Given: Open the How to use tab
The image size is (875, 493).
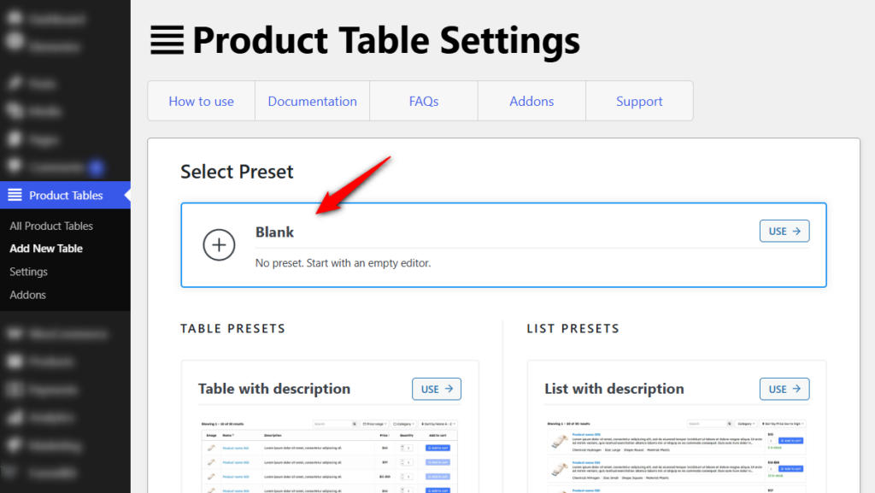Looking at the screenshot, I should (x=202, y=101).
